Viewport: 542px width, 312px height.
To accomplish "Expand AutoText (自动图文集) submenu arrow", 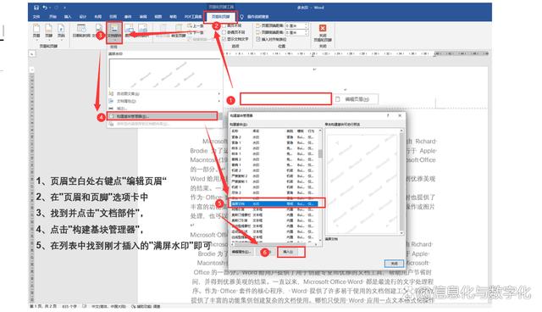I will [218, 94].
